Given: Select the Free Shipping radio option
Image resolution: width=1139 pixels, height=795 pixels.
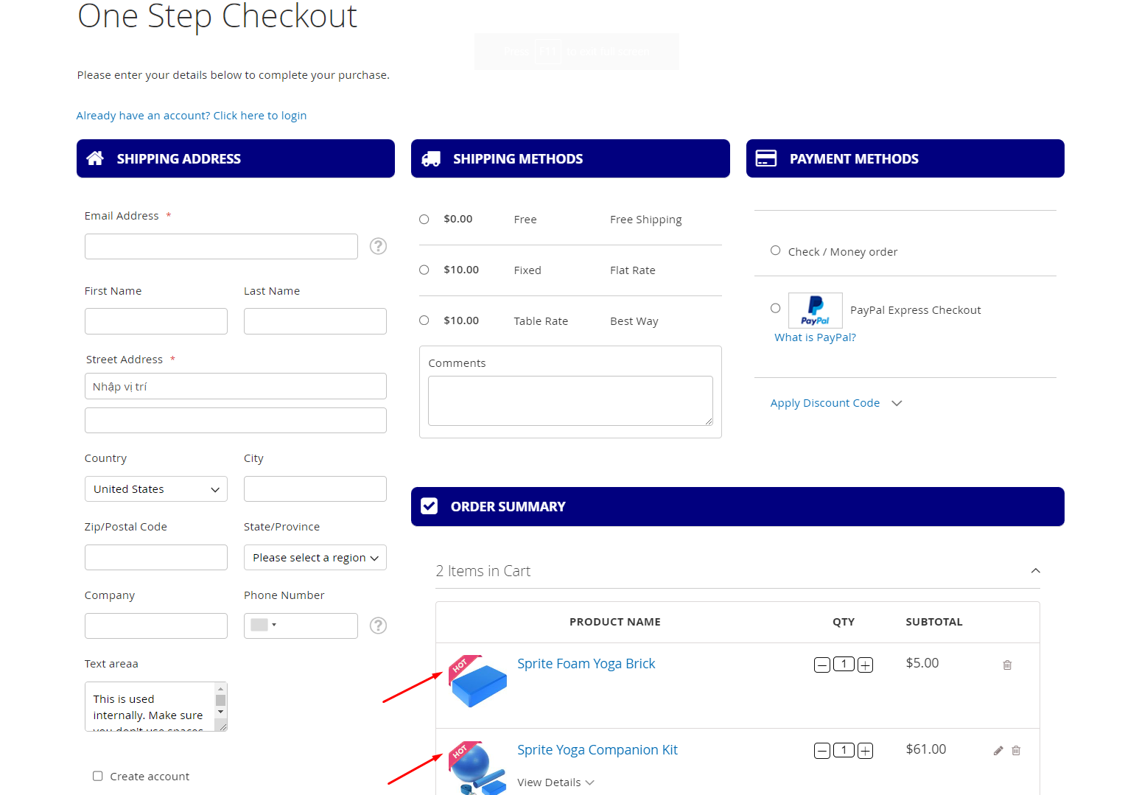Looking at the screenshot, I should [x=424, y=220].
